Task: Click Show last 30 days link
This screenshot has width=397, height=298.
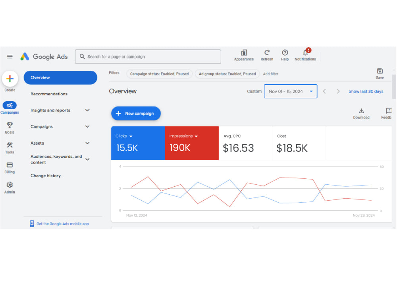Action: [366, 91]
